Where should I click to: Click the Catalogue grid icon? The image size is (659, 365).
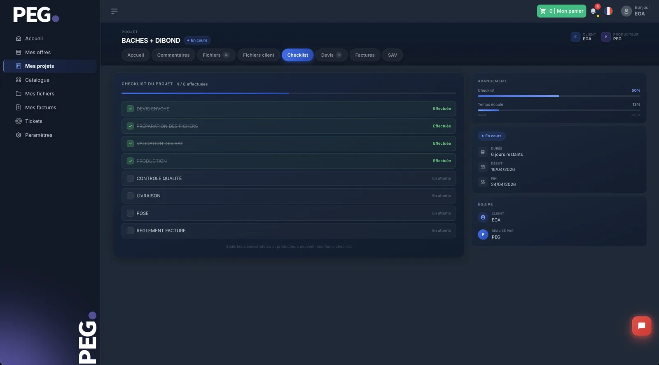click(19, 80)
